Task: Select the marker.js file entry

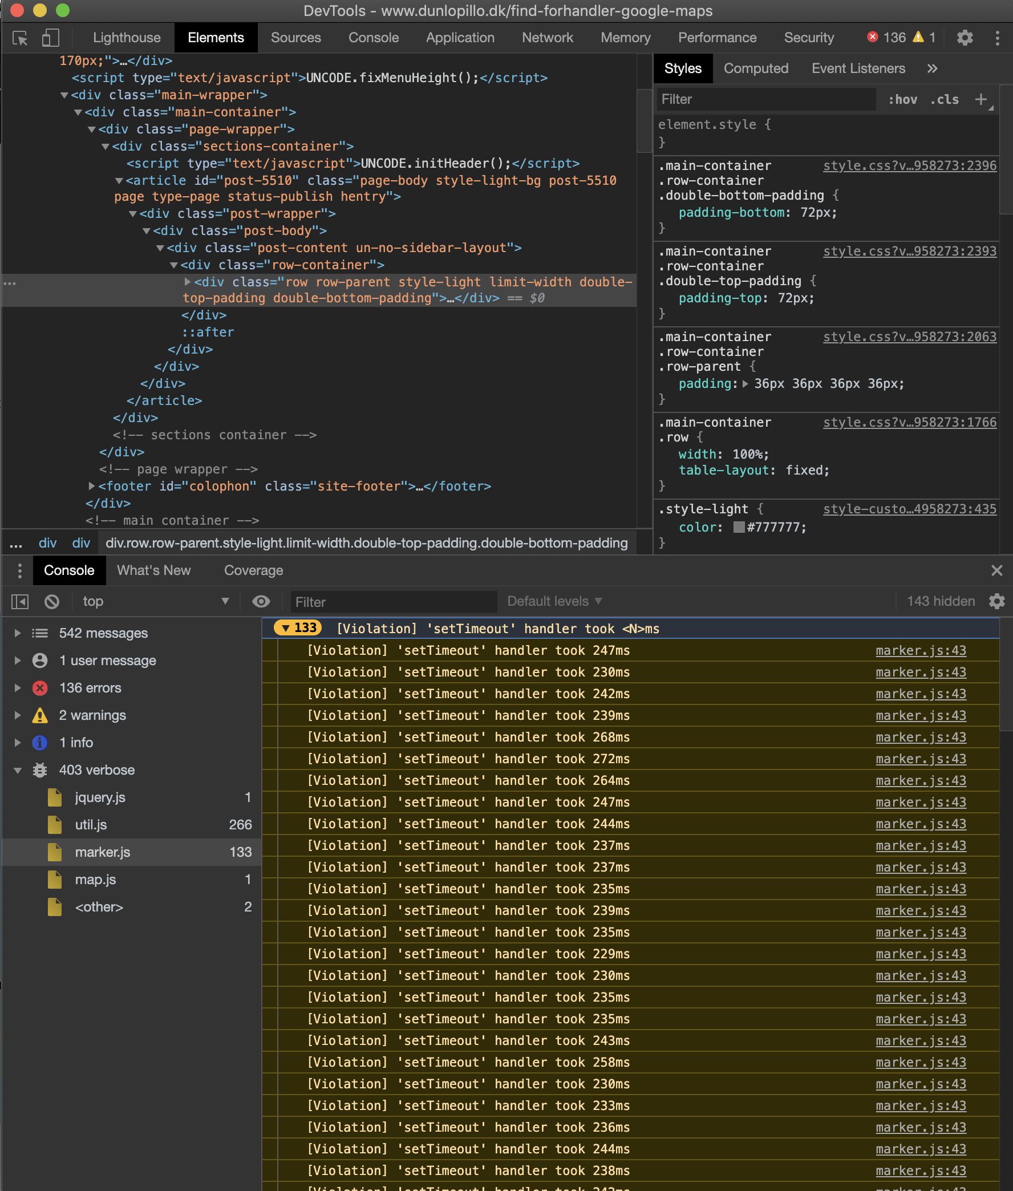Action: pyautogui.click(x=131, y=852)
